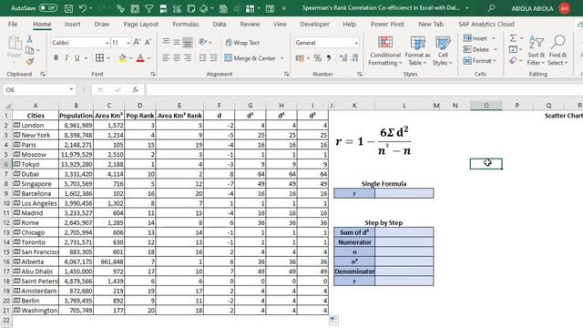
Task: Click the Percent Style icon
Action: (x=317, y=58)
